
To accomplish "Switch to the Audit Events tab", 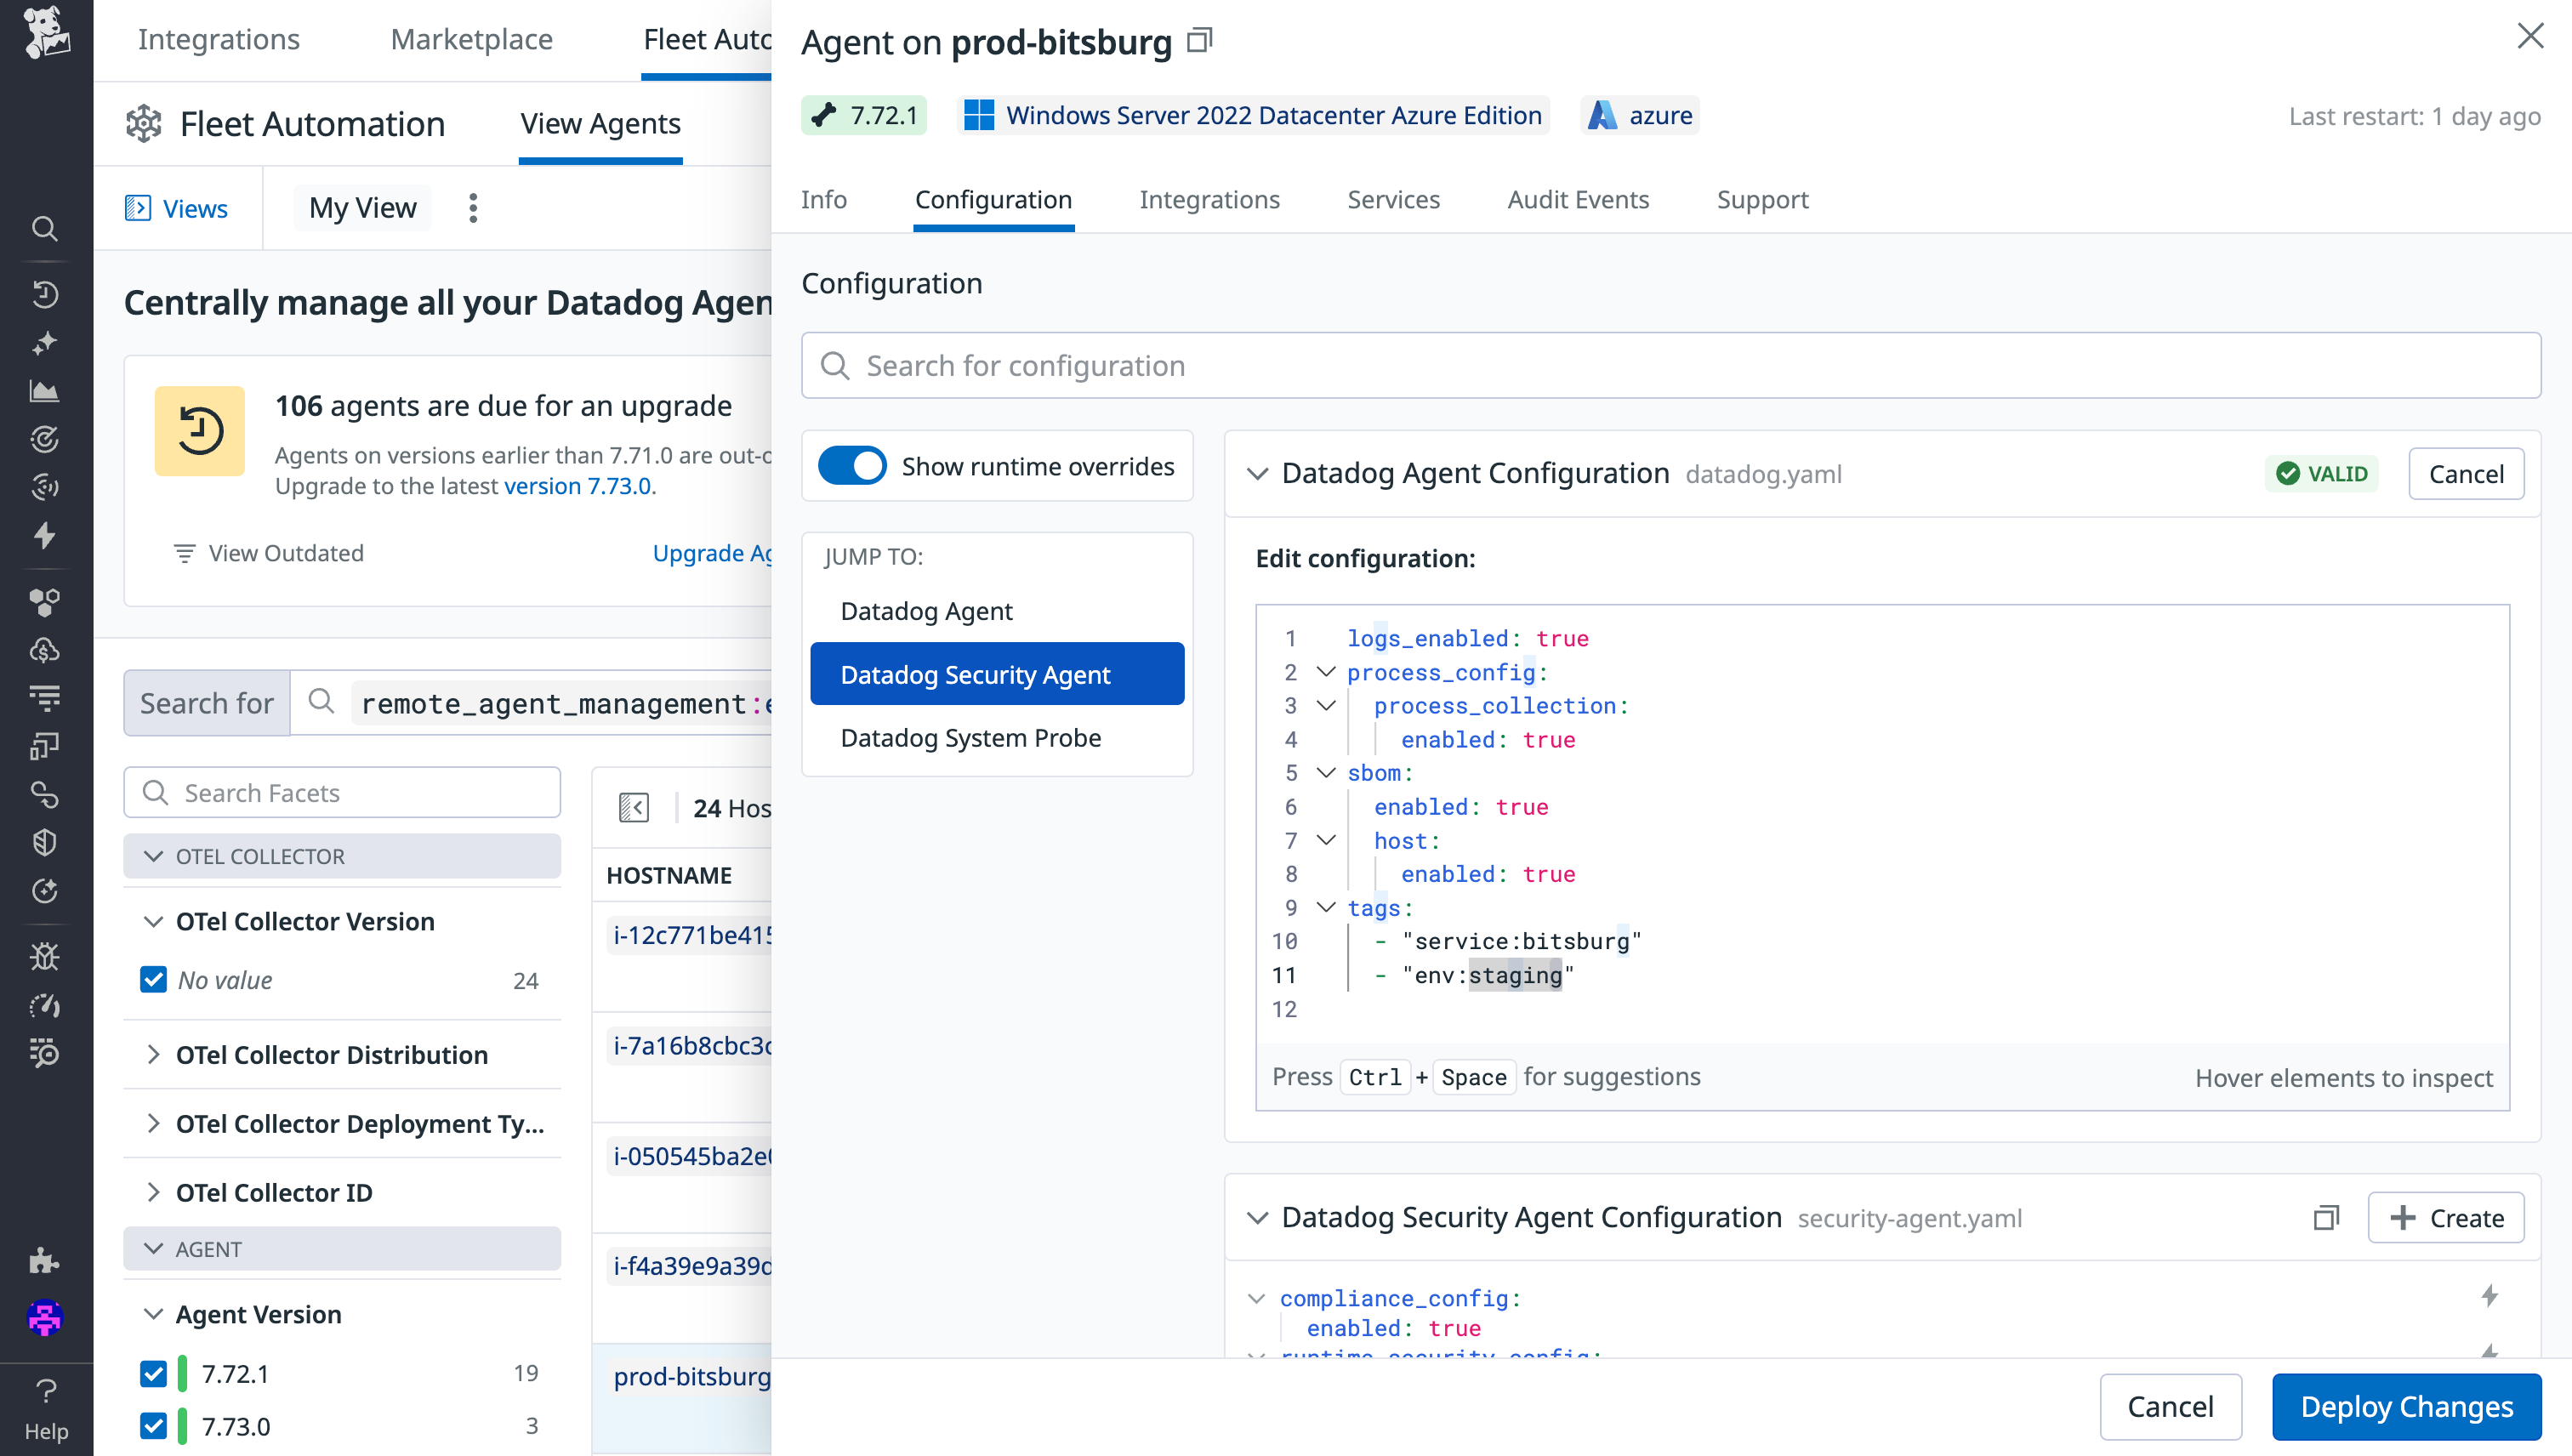I will pyautogui.click(x=1577, y=200).
